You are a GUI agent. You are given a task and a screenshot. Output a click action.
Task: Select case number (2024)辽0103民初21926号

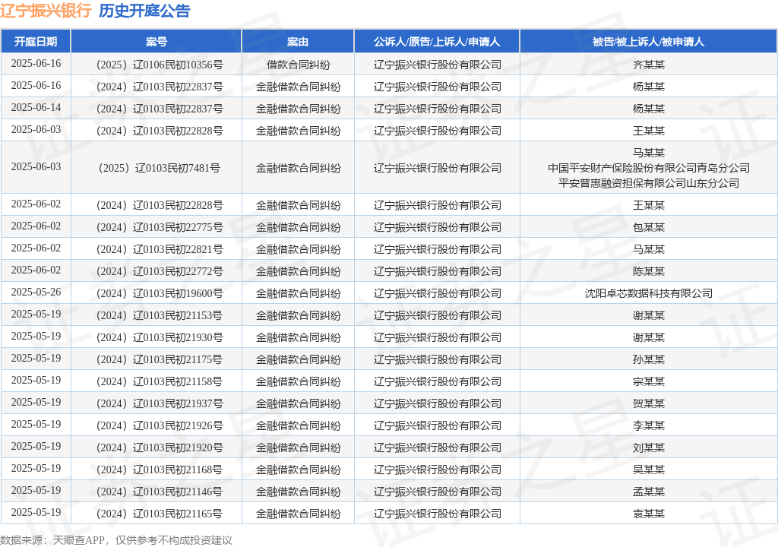pyautogui.click(x=159, y=425)
